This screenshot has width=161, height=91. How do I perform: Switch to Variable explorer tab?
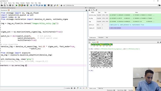[x=93, y=38]
